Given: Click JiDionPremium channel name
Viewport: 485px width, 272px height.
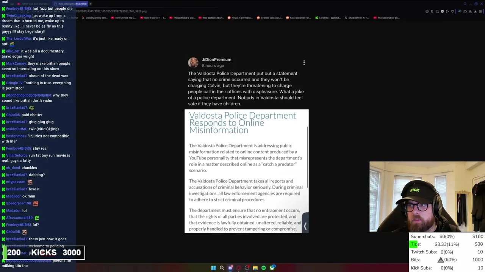Looking at the screenshot, I should (x=216, y=60).
